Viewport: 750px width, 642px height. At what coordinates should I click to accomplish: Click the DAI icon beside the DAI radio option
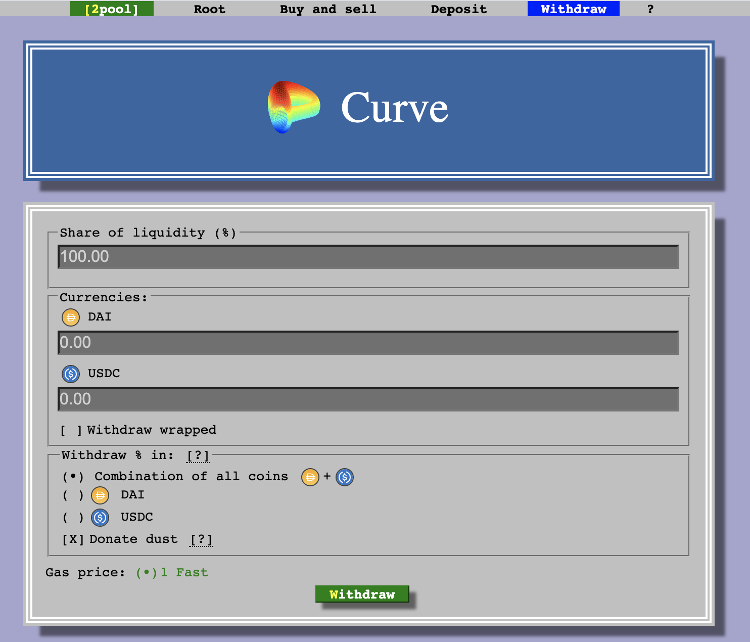[x=100, y=495]
